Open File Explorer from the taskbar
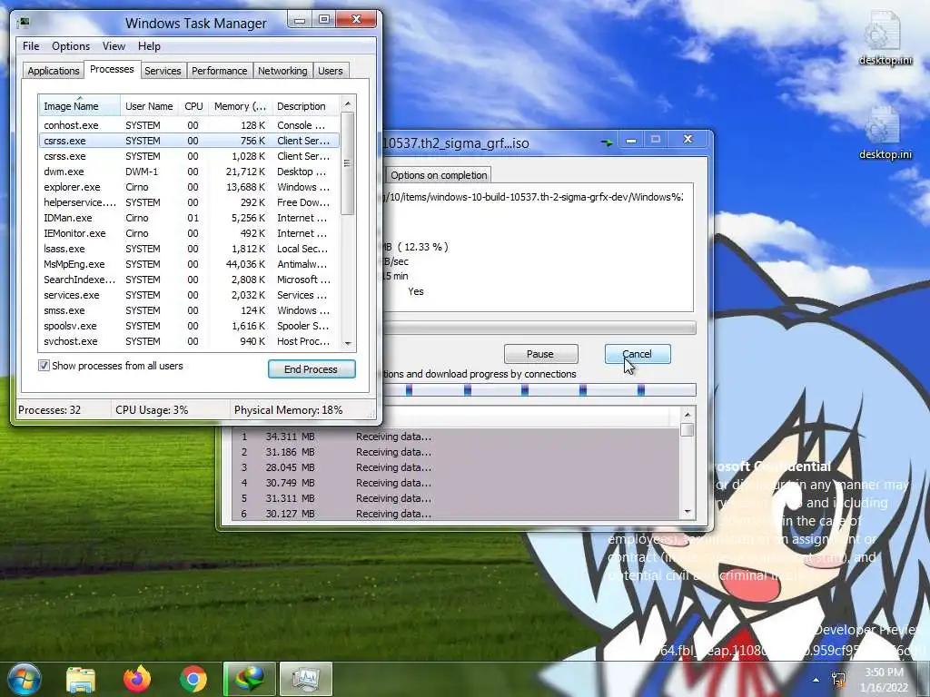Viewport: 930px width, 697px height. pyautogui.click(x=81, y=679)
